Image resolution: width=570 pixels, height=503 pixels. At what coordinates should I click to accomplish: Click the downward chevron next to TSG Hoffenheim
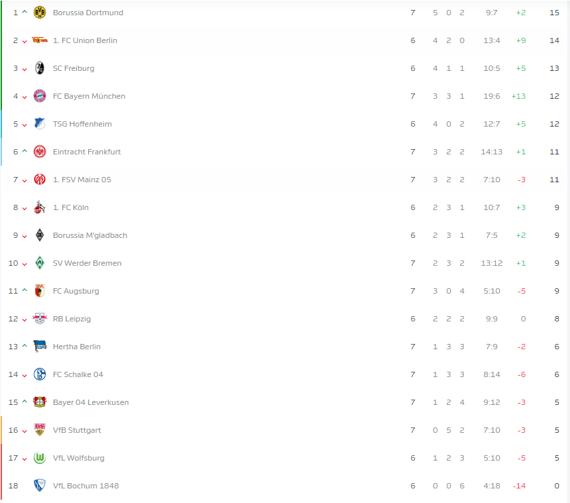click(25, 124)
